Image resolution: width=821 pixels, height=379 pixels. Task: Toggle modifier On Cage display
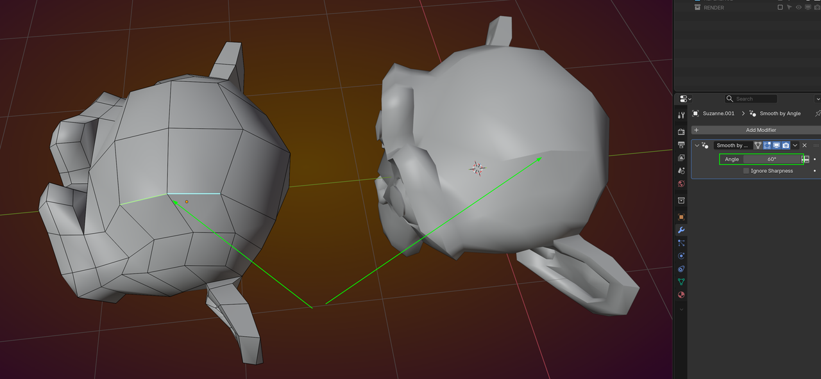758,145
